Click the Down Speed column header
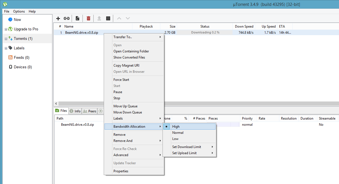The height and width of the screenshot is (184, 339). pyautogui.click(x=244, y=26)
